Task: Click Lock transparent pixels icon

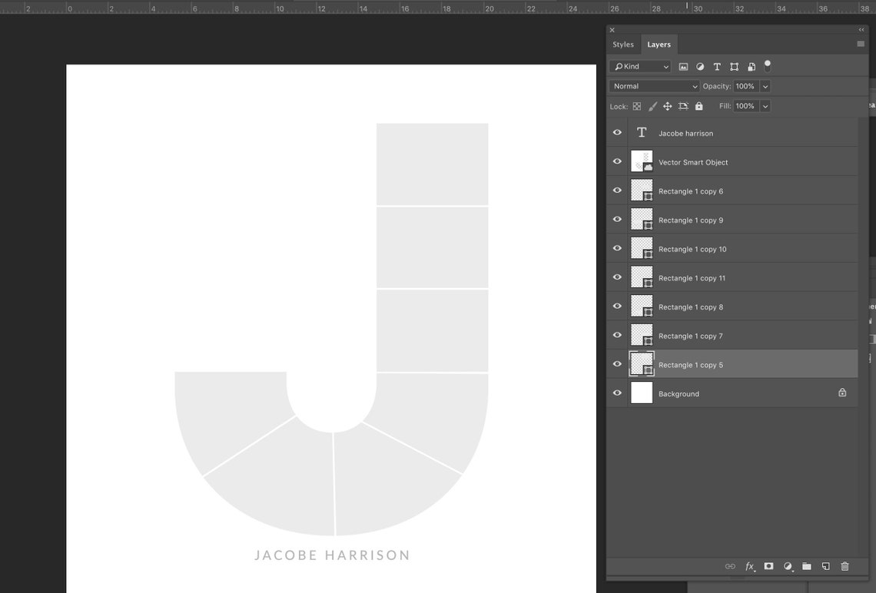Action: tap(637, 106)
